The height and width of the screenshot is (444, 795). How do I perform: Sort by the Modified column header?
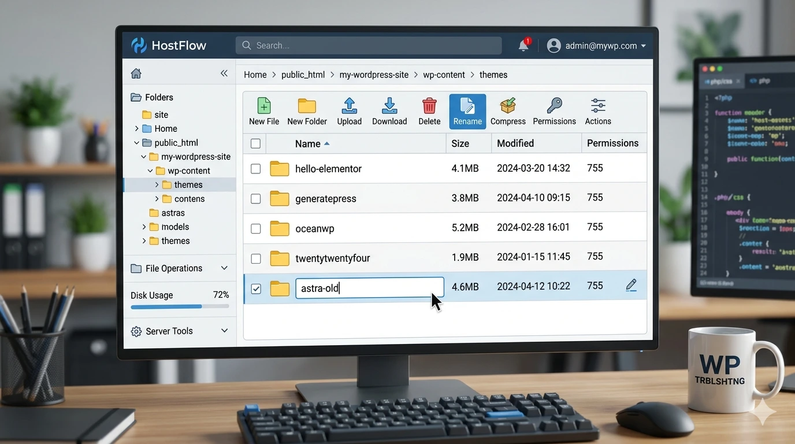515,143
